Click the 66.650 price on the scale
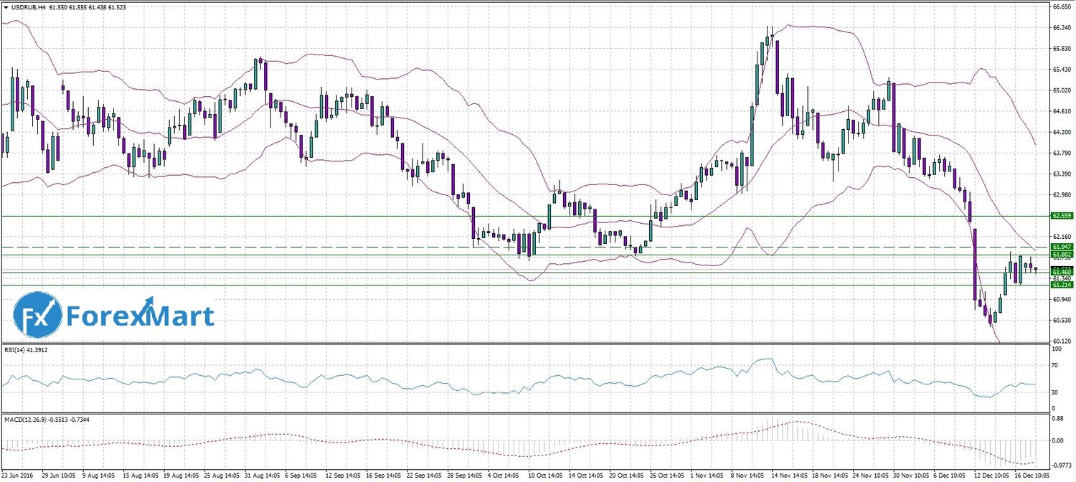1076x482 pixels. (x=1061, y=6)
